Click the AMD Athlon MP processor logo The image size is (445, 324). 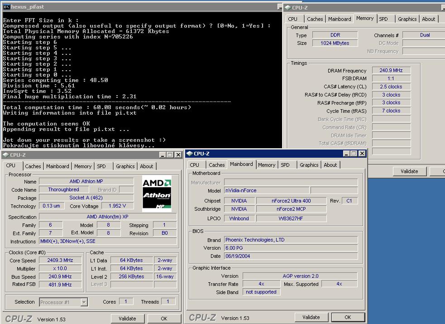pyautogui.click(x=157, y=193)
